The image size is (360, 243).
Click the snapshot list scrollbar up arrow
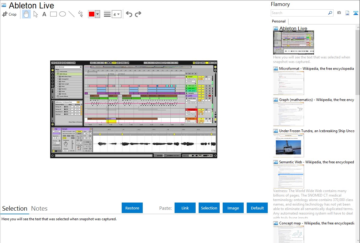pyautogui.click(x=358, y=27)
